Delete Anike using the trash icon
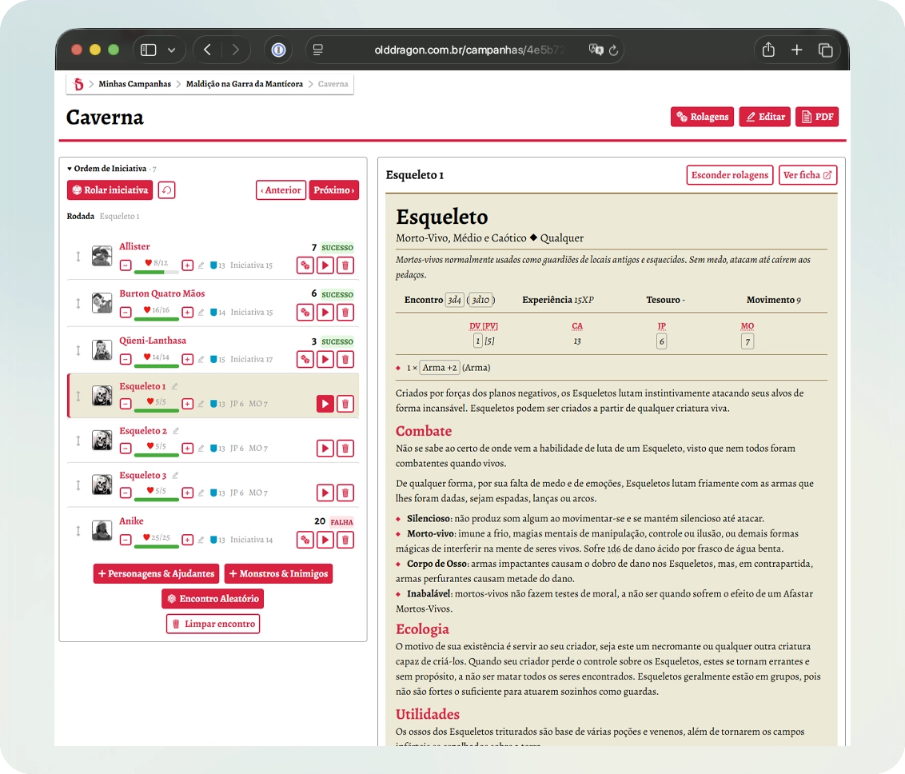 (x=345, y=541)
